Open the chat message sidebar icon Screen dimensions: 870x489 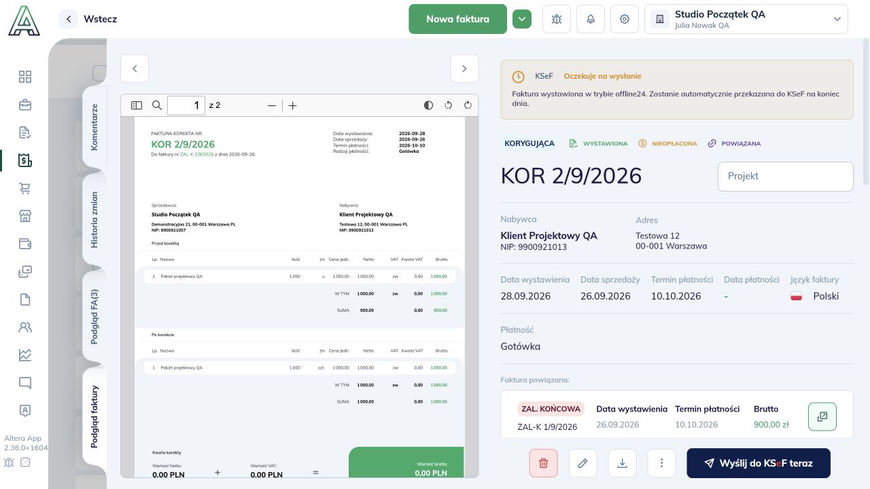point(25,383)
